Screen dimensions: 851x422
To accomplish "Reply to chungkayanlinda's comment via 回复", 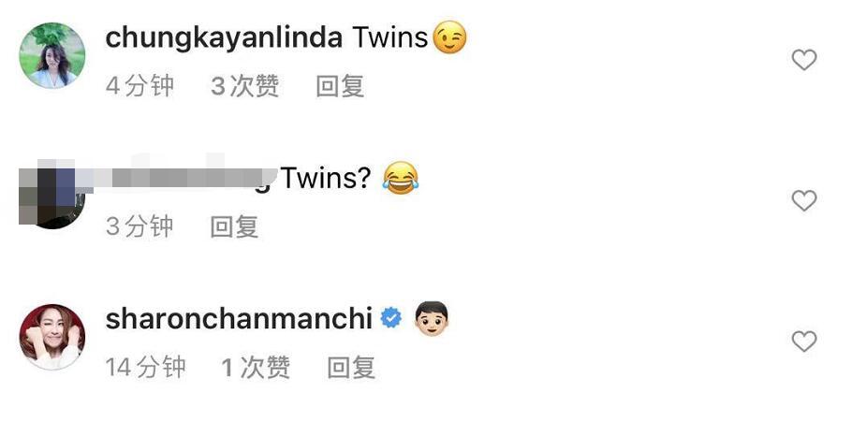I will [x=340, y=86].
